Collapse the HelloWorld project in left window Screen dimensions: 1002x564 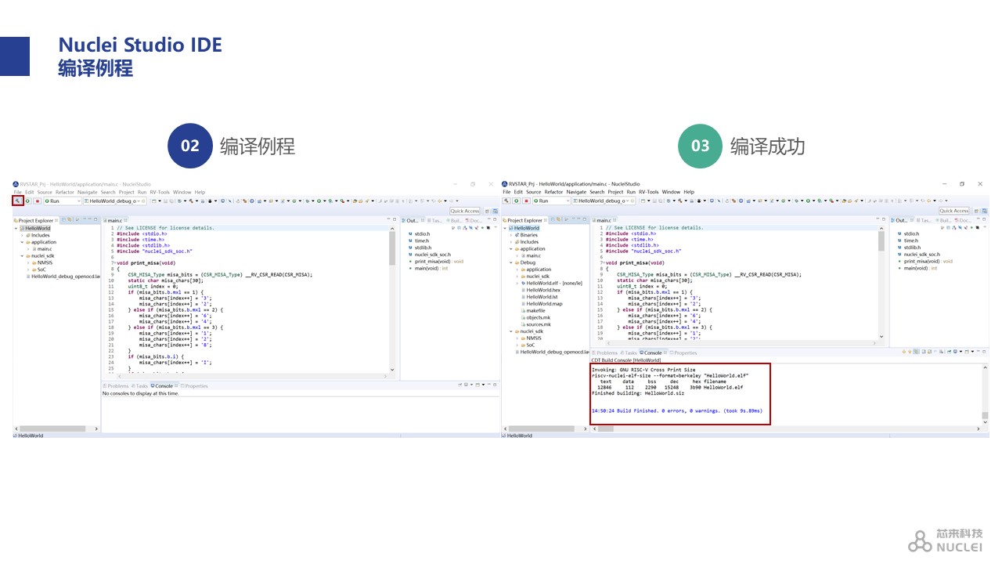[16, 229]
